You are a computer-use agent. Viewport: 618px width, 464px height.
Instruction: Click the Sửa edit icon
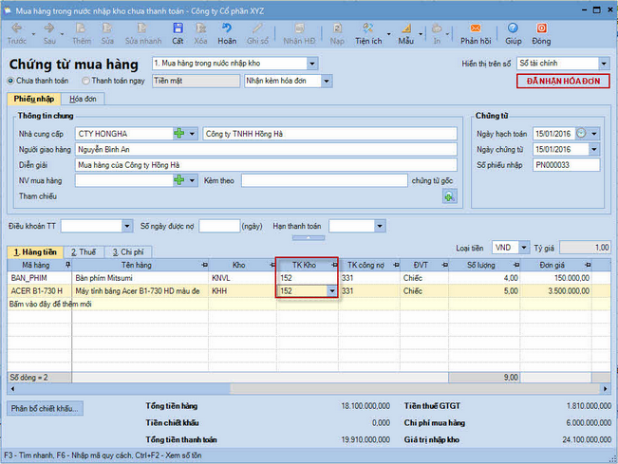click(107, 33)
